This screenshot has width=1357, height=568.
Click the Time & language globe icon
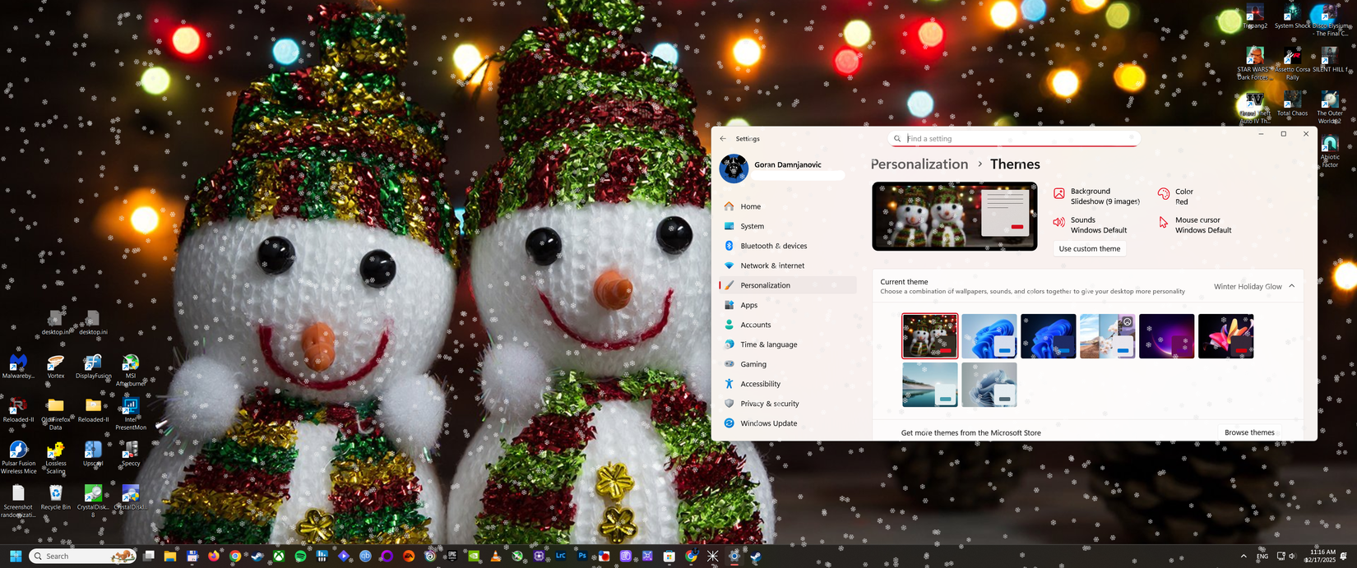[x=729, y=344]
